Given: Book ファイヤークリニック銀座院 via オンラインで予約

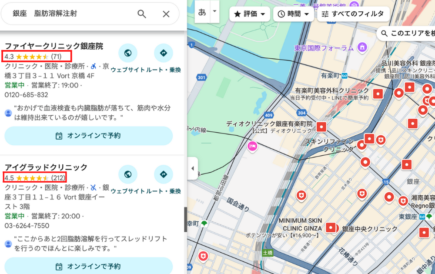Looking at the screenshot, I should coord(88,136).
